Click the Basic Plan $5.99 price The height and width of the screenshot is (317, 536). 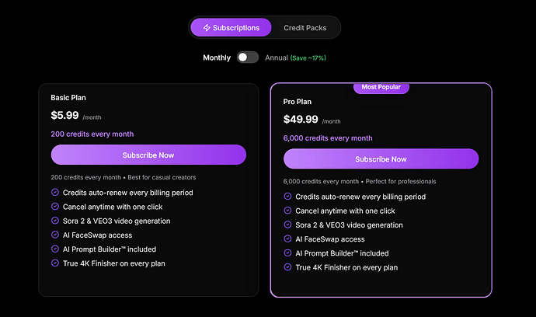coord(66,115)
